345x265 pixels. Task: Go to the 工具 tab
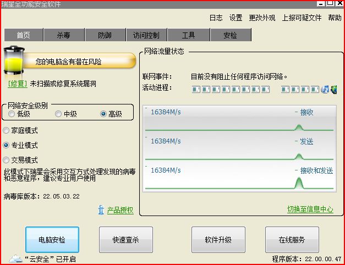click(189, 35)
